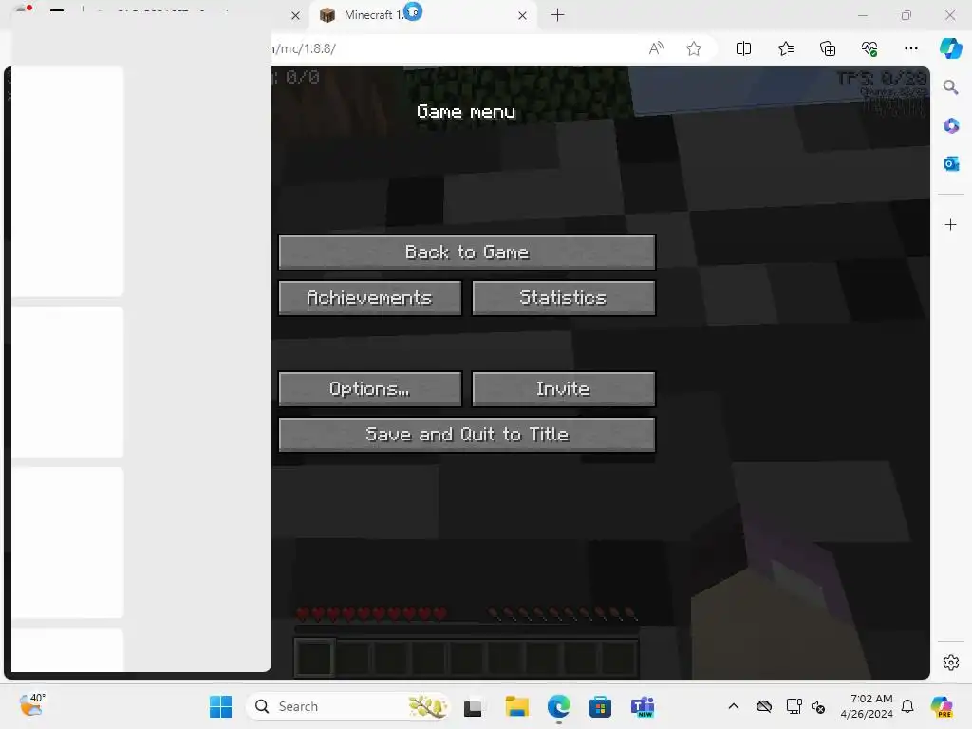Open split screen view
The height and width of the screenshot is (729, 972).
743,48
